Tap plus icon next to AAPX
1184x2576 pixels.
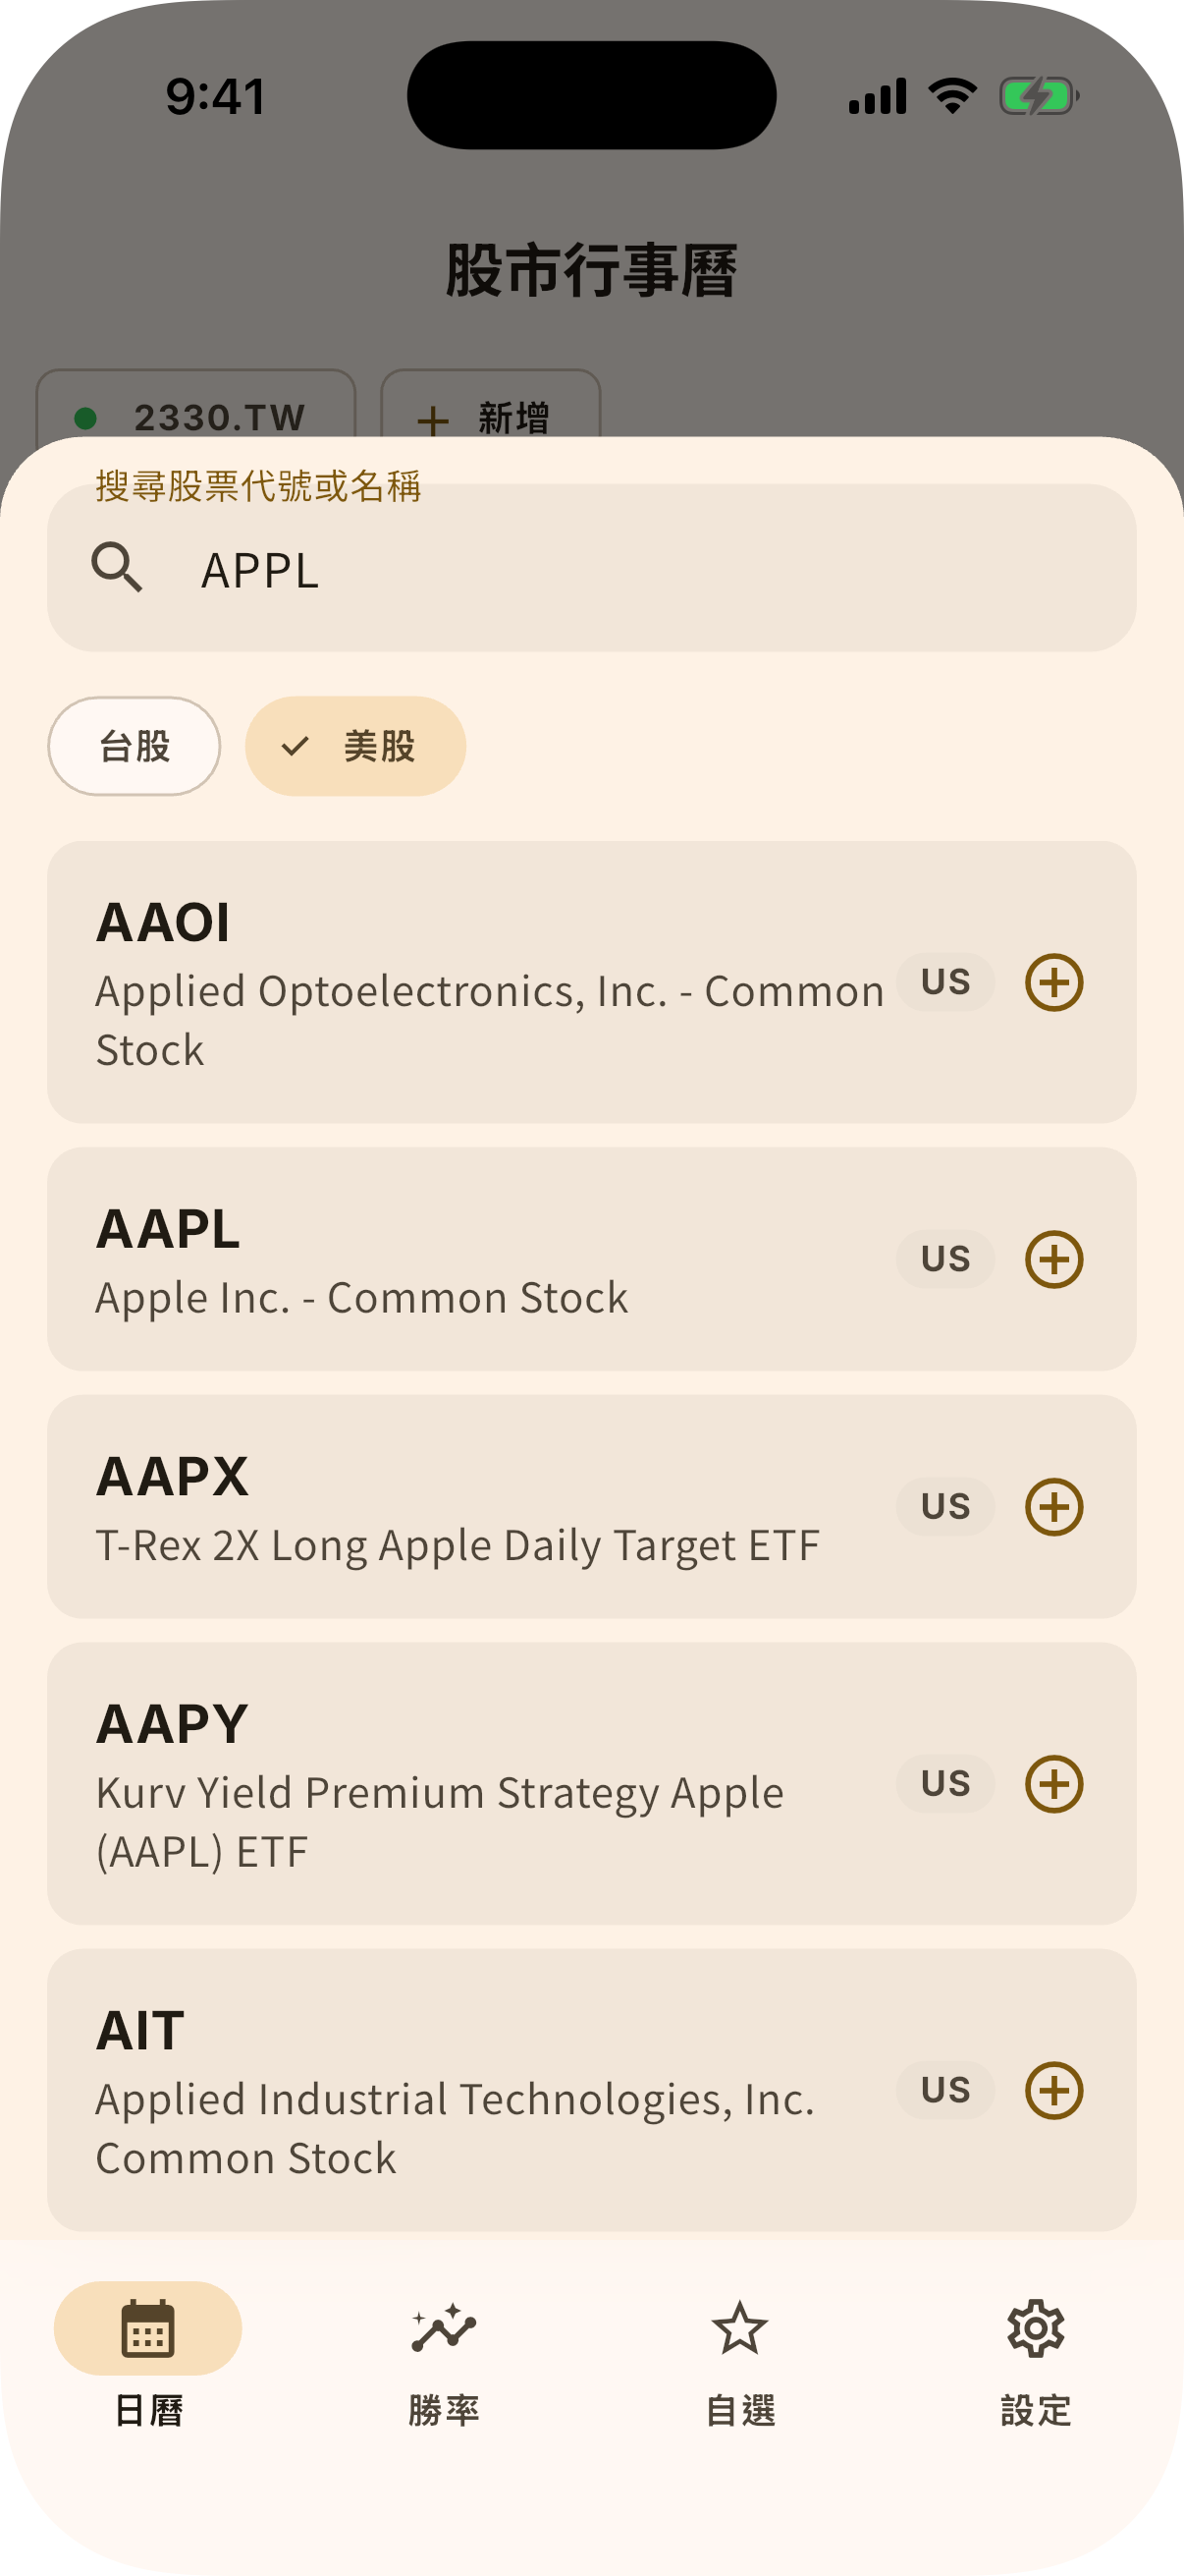[x=1054, y=1507]
